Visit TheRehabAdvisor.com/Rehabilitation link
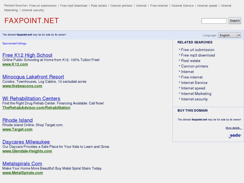244x183 pixels. 36,108
